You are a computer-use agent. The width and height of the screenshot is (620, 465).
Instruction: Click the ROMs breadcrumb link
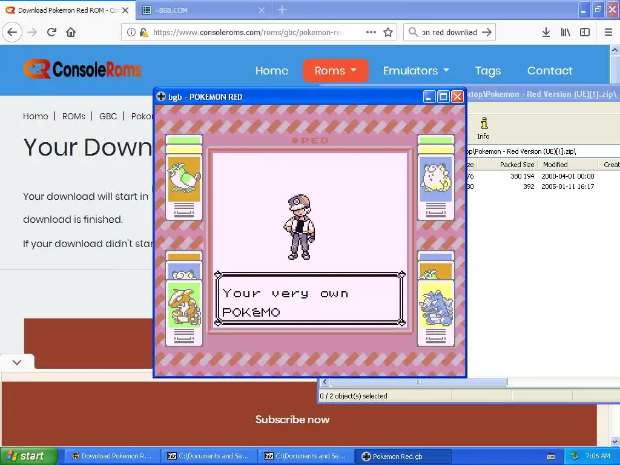point(73,116)
